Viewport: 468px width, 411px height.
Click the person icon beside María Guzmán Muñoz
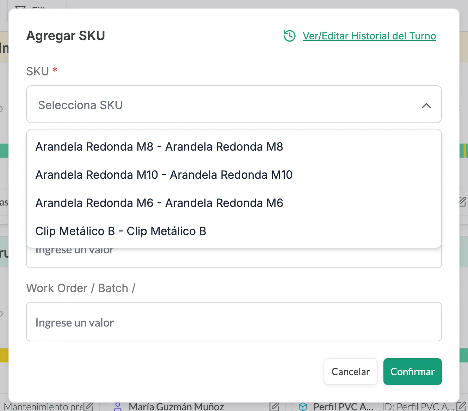pyautogui.click(x=118, y=407)
